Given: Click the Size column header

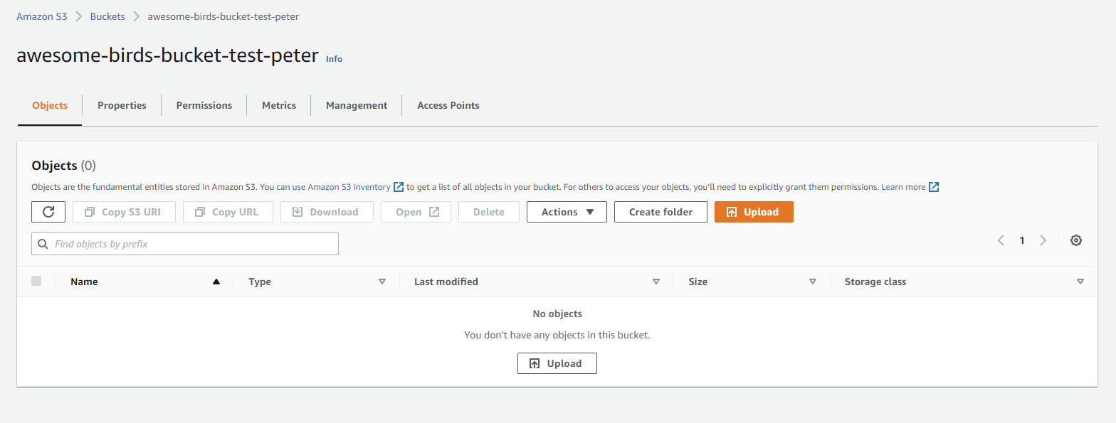Looking at the screenshot, I should pos(698,282).
